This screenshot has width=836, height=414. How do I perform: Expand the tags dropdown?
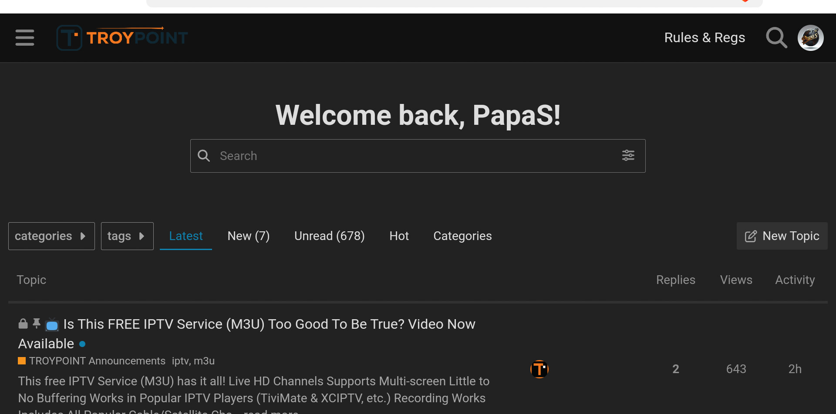pyautogui.click(x=127, y=236)
